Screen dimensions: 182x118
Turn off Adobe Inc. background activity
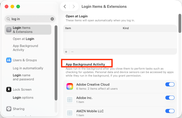coord(170,98)
